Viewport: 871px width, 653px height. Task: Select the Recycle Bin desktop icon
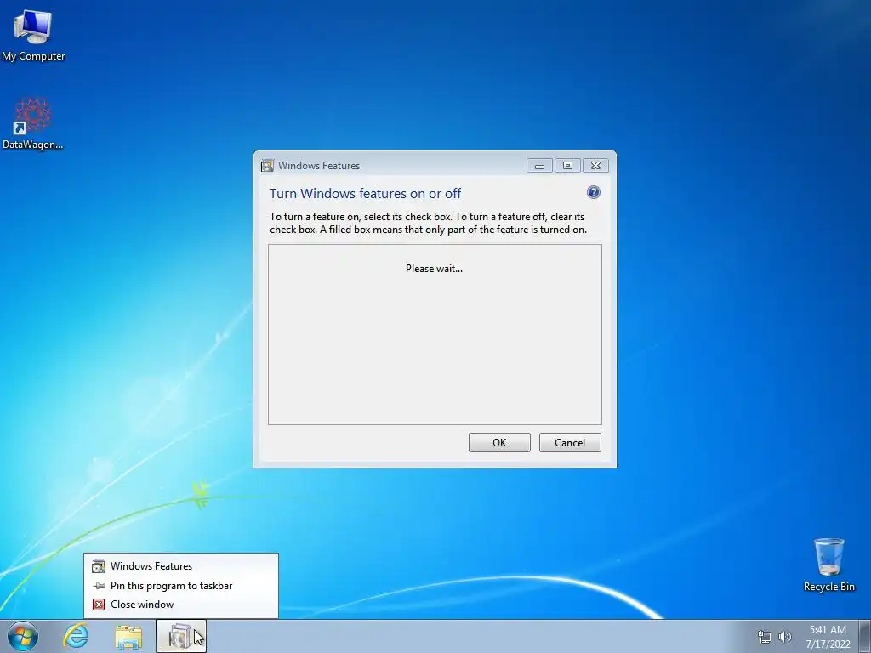[x=828, y=565]
